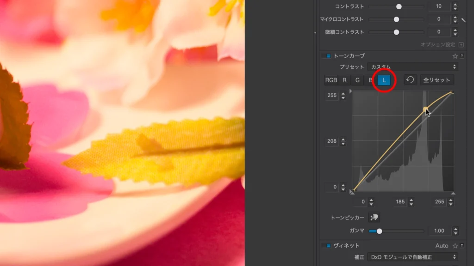The image size is (474, 266).
Task: Click the ガンマ slider handle
Action: [x=379, y=231]
